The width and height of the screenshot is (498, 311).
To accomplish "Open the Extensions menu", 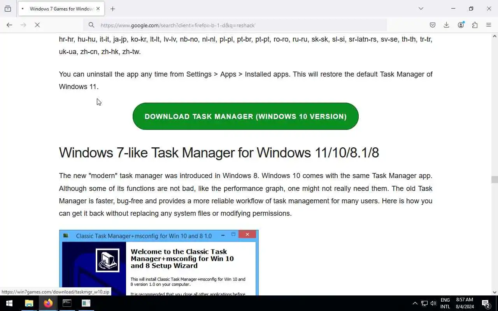I will coord(475,25).
